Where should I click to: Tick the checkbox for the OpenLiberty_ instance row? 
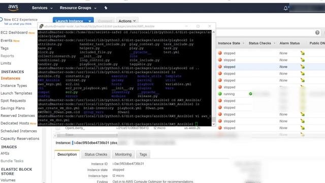pyautogui.click(x=57, y=128)
